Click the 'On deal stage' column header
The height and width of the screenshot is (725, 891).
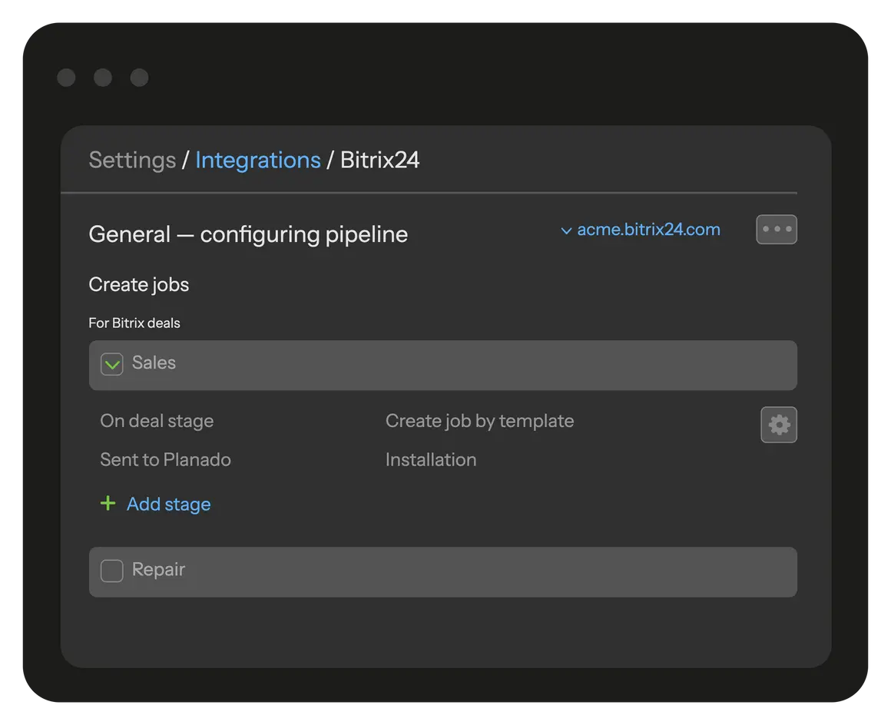[157, 421]
